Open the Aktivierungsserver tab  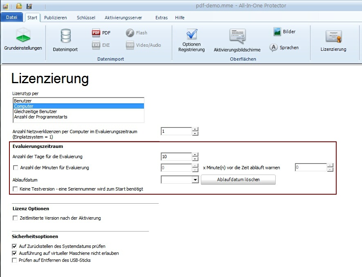pos(123,18)
